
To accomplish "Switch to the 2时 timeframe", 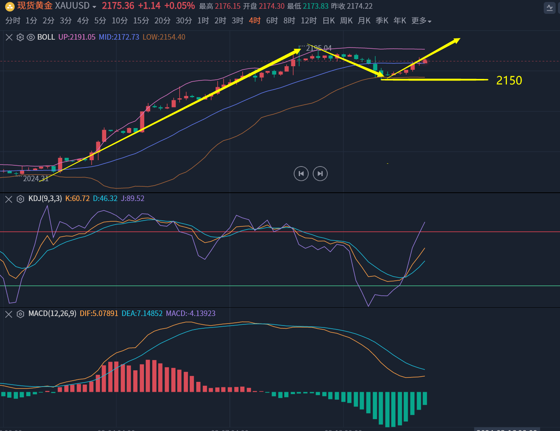I will 220,21.
